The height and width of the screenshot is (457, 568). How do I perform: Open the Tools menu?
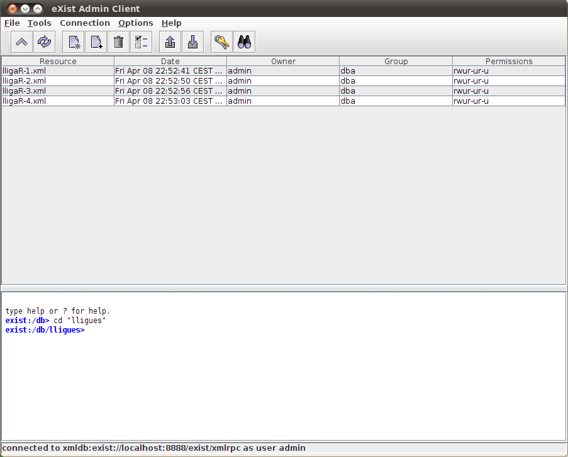(x=40, y=23)
